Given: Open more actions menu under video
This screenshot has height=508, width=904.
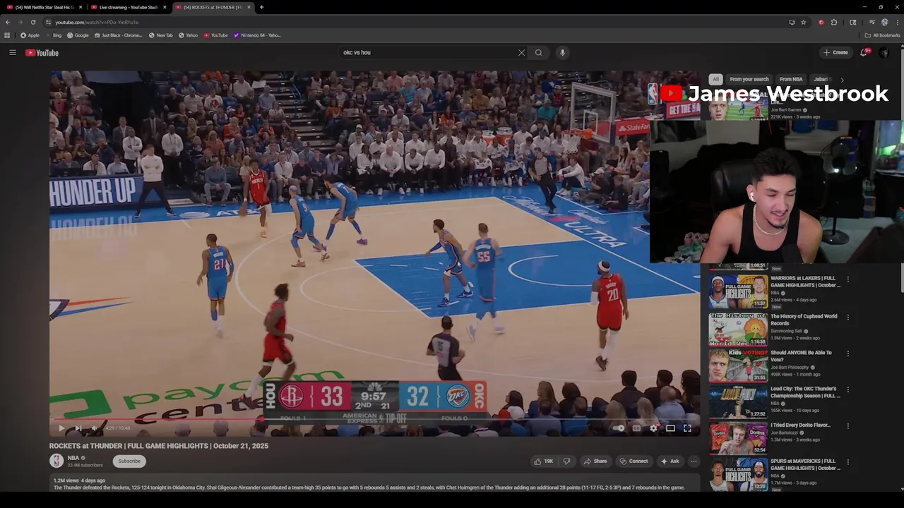Looking at the screenshot, I should tap(694, 461).
